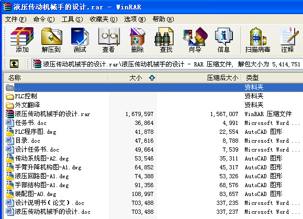Open the 收藏夹(O) menu
The image size is (303, 219).
(x=104, y=19)
